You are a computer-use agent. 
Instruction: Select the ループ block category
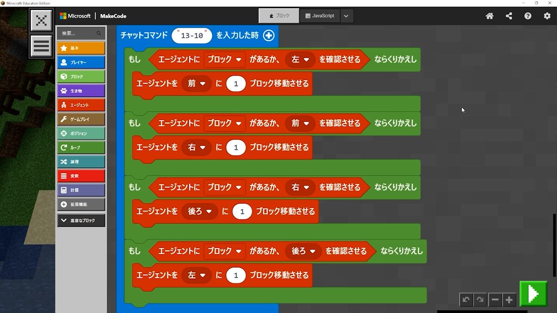(x=81, y=147)
